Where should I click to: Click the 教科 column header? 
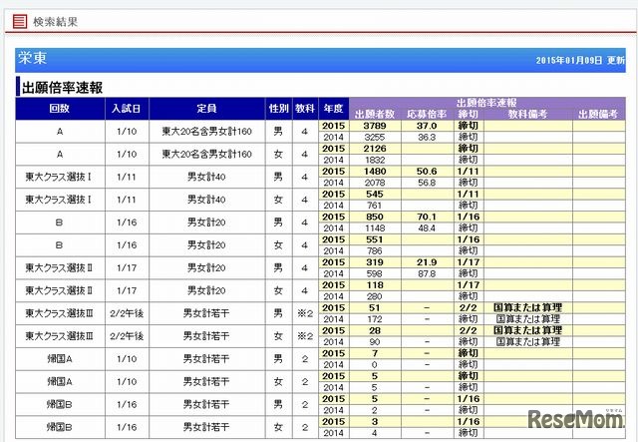click(x=305, y=109)
